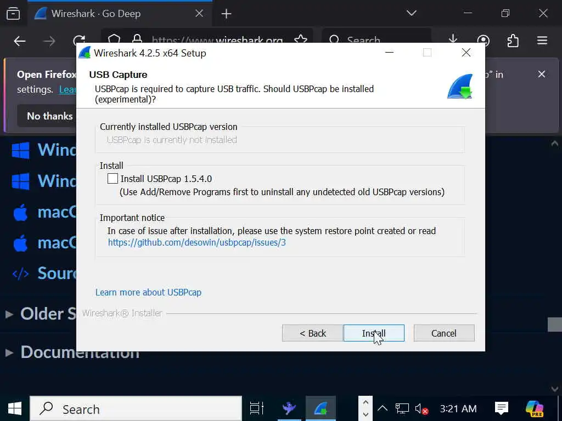Open Firefox list all tabs dropdown
Viewport: 562px width, 421px height.
pyautogui.click(x=412, y=13)
